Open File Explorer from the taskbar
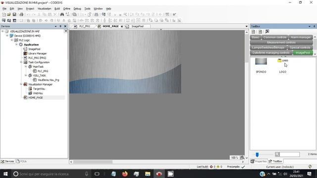 point(148,174)
